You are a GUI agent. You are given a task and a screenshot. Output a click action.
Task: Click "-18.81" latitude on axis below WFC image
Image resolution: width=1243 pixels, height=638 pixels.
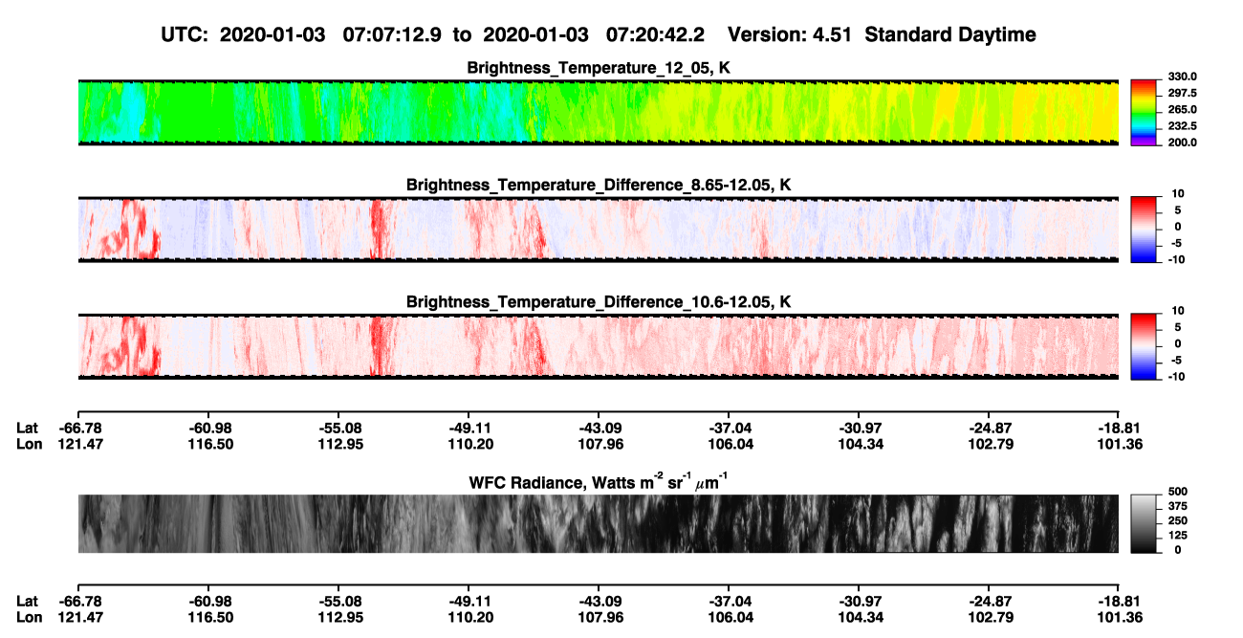(x=1119, y=601)
